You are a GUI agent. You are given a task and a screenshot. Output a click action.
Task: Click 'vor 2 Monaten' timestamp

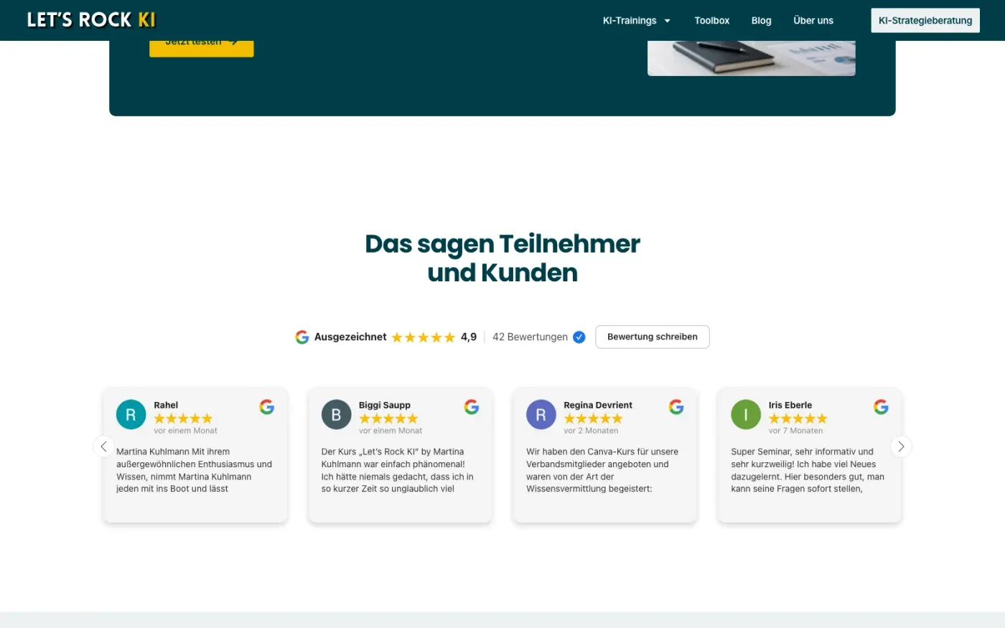(x=591, y=431)
